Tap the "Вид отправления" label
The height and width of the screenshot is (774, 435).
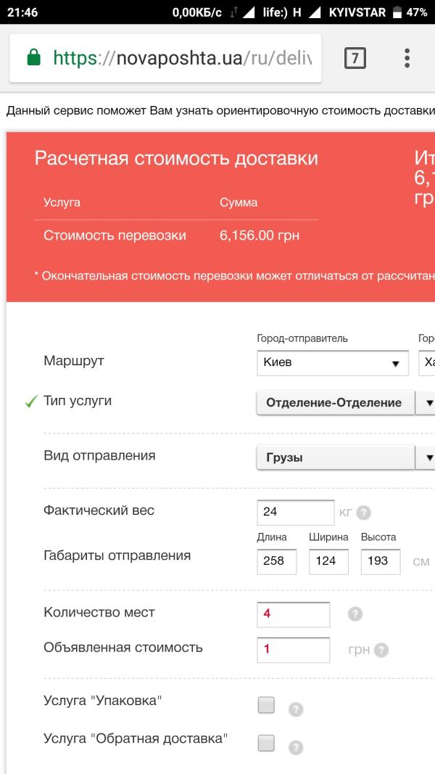99,455
